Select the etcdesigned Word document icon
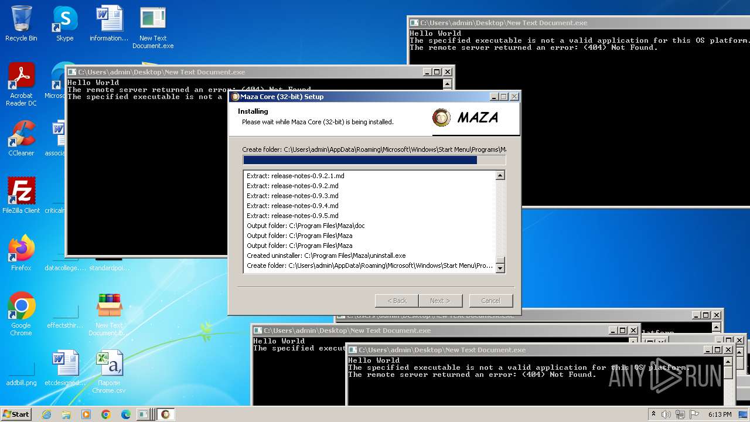Viewport: 750px width, 422px height. coord(65,368)
